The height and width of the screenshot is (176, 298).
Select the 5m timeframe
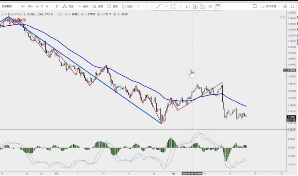(23, 6)
